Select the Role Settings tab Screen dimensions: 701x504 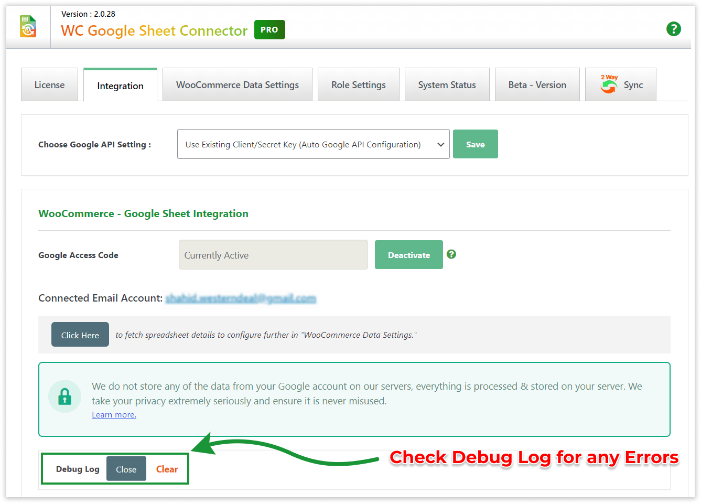click(359, 84)
